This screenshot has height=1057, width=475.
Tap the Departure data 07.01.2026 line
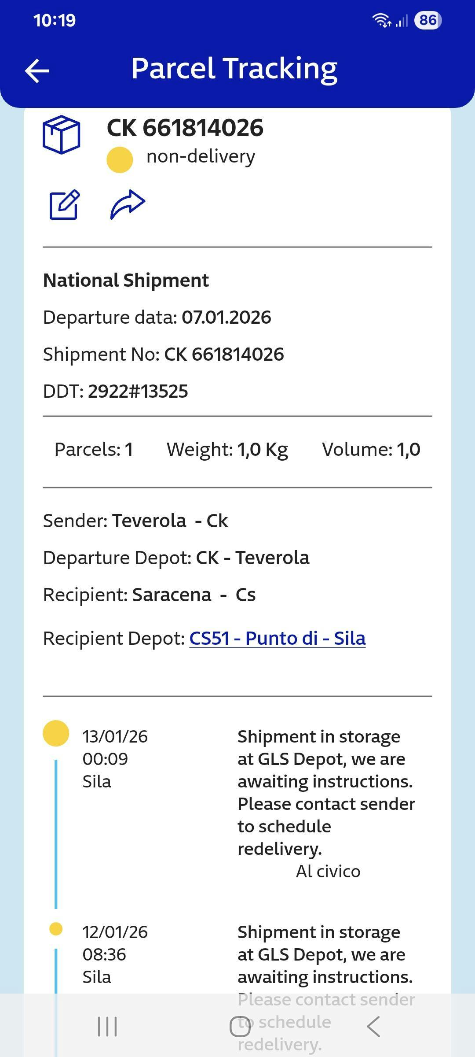[x=157, y=317]
